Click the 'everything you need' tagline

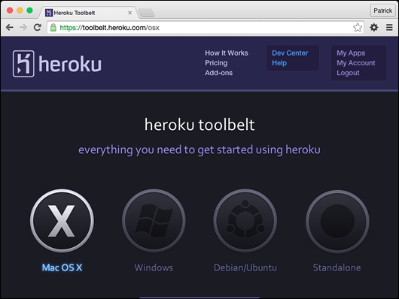click(x=200, y=149)
